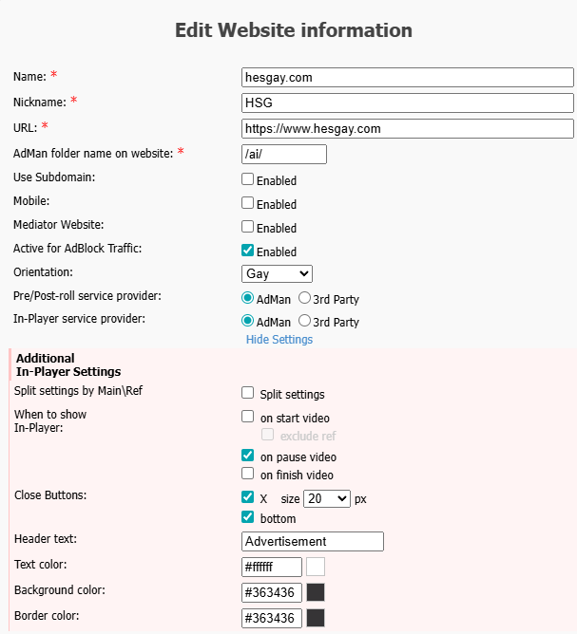Select 3rd Party for In-Player provider

click(x=305, y=322)
